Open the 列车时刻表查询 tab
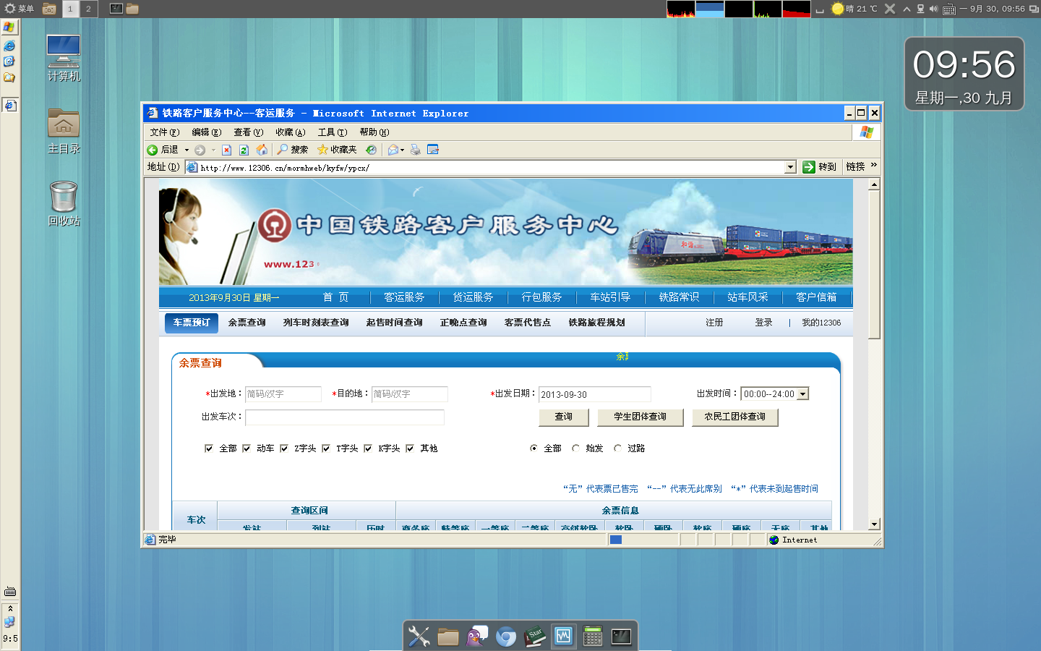 (316, 323)
